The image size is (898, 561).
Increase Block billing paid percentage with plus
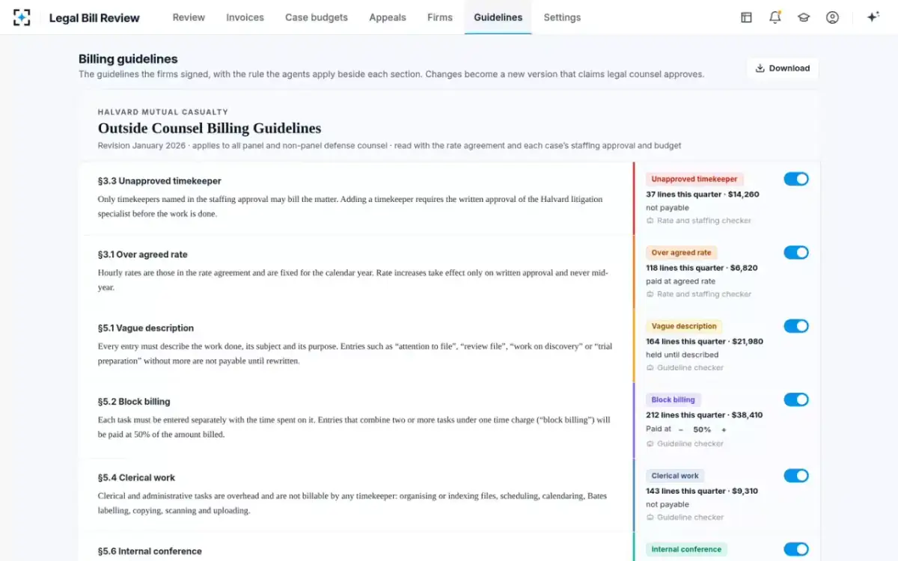(x=724, y=429)
